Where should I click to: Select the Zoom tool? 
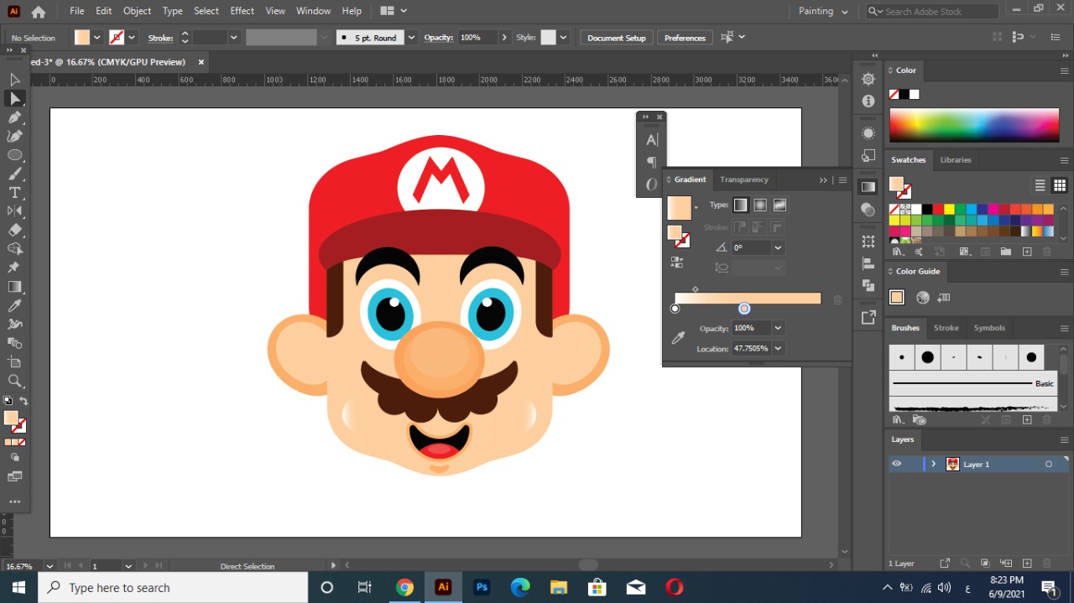[14, 382]
